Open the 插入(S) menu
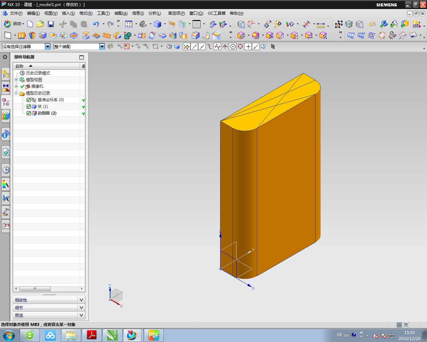This screenshot has height=342, width=427. point(68,13)
